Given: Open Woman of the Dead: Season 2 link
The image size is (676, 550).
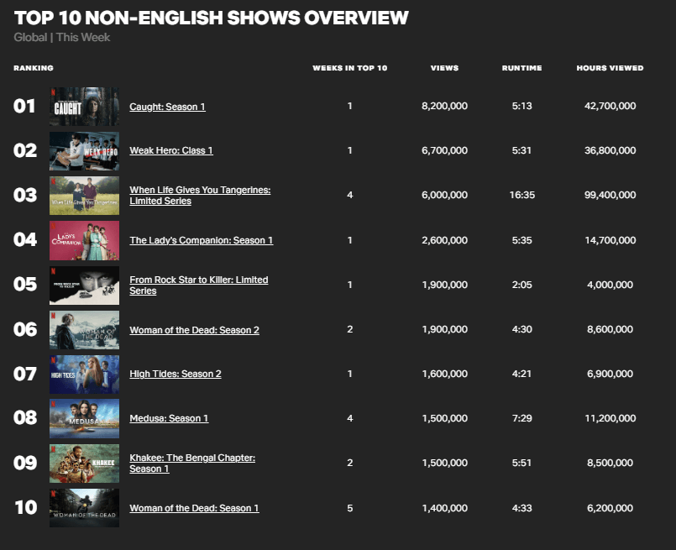Looking at the screenshot, I should pyautogui.click(x=195, y=330).
